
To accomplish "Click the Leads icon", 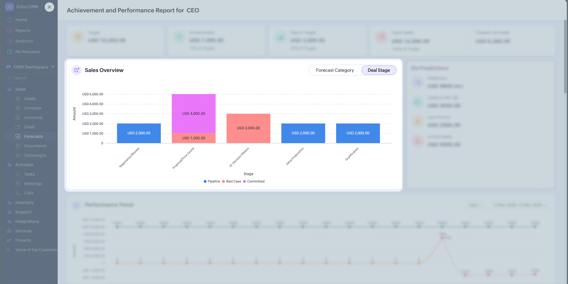I will coord(18,99).
